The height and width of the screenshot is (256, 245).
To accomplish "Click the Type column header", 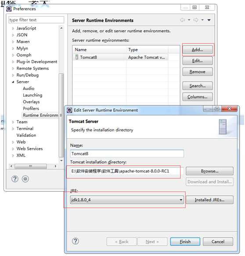I will tap(147, 50).
